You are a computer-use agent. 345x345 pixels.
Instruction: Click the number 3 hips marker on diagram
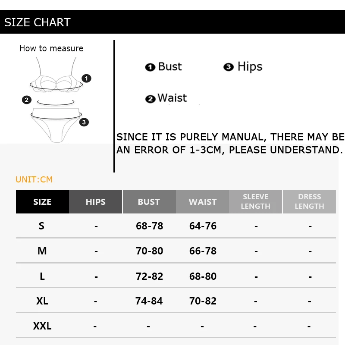click(84, 122)
